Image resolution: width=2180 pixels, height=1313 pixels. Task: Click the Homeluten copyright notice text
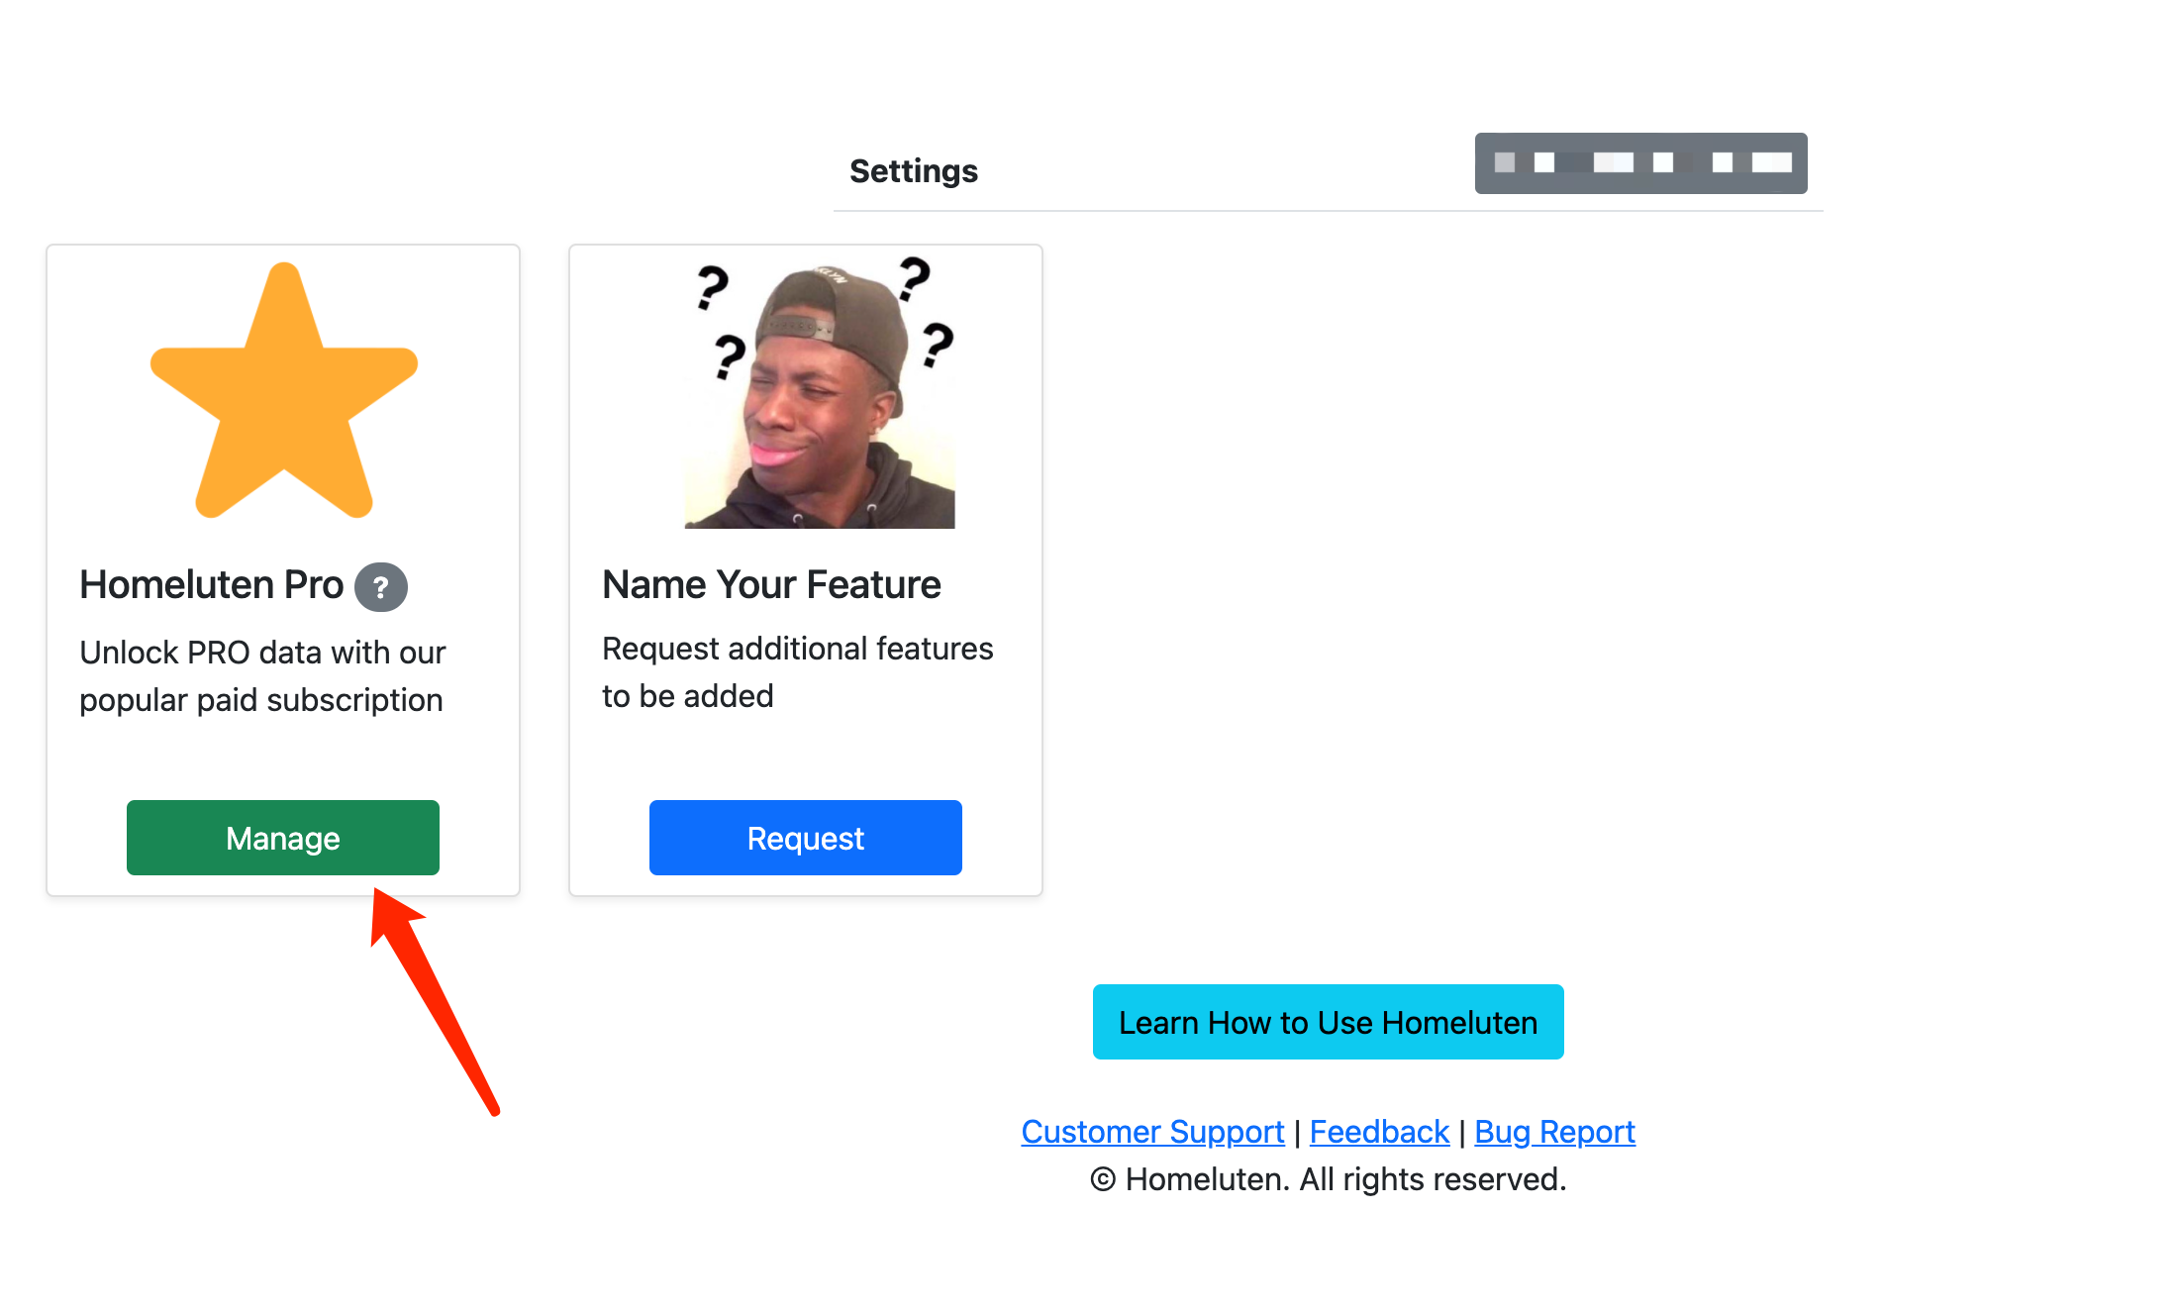(1328, 1178)
